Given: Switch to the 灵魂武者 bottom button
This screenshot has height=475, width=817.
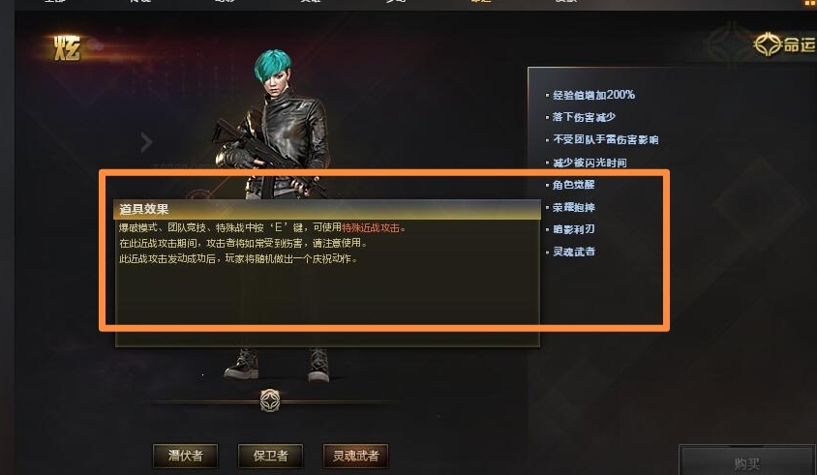Looking at the screenshot, I should click(356, 457).
